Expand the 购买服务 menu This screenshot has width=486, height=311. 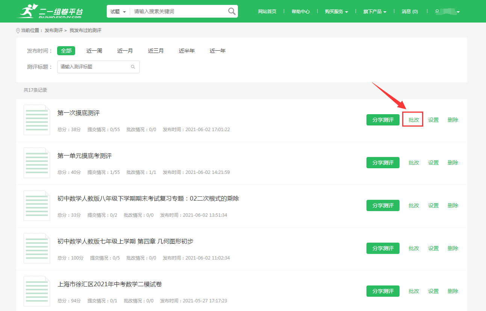[336, 12]
